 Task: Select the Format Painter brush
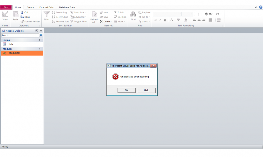pyautogui.click(x=22, y=21)
